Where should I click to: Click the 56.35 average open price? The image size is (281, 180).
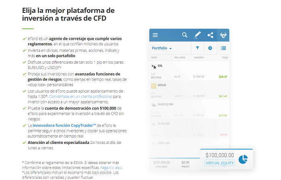[177, 77]
